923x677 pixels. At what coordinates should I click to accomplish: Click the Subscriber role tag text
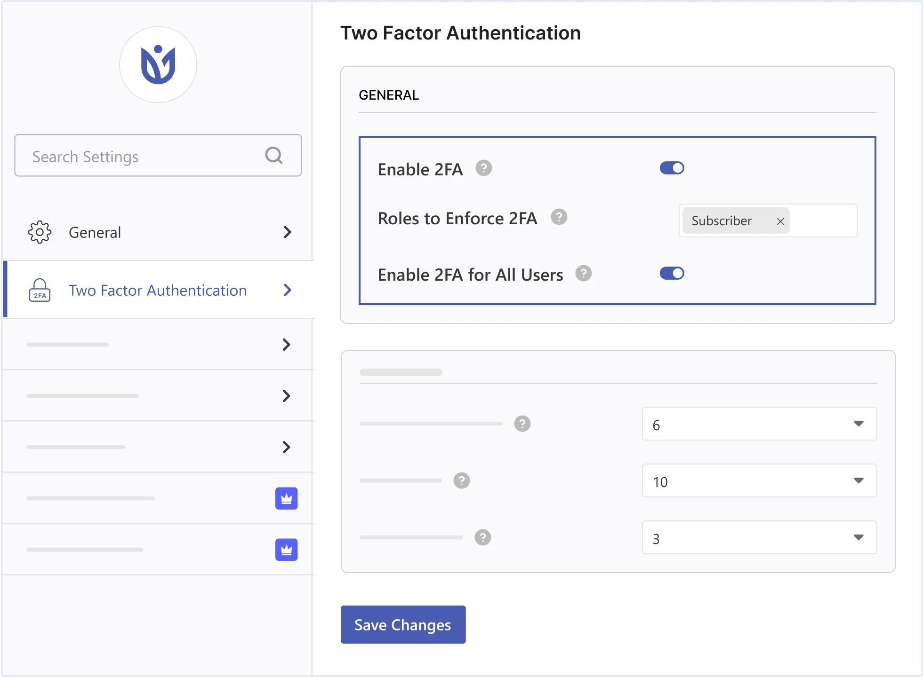tap(721, 221)
